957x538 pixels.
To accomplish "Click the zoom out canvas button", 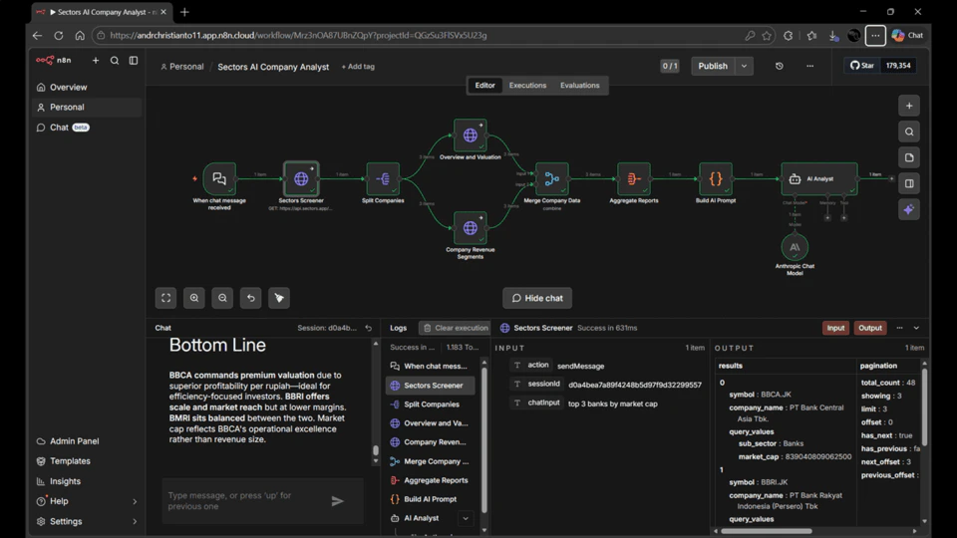I will (x=222, y=298).
